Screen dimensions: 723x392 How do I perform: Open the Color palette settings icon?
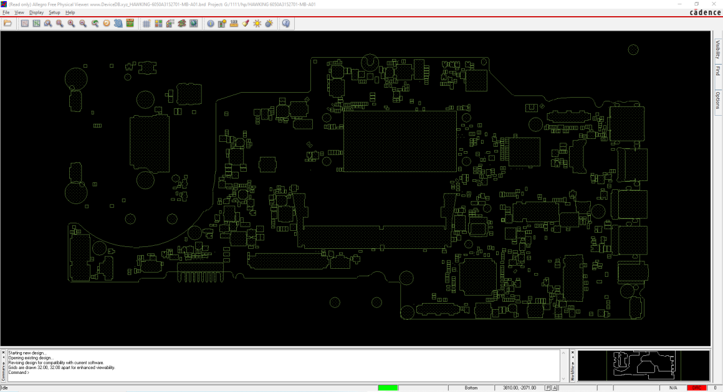click(x=158, y=24)
